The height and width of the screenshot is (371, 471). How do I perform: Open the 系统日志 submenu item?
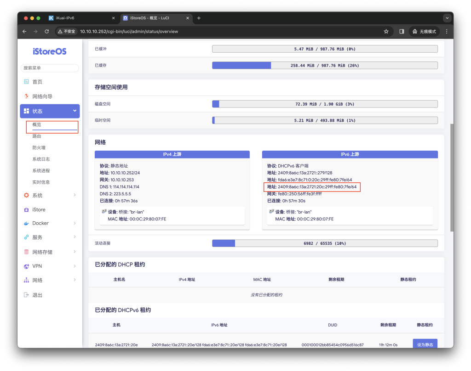click(x=41, y=159)
